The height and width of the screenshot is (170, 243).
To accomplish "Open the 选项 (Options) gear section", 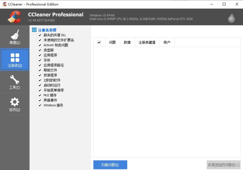I will pos(15,104).
